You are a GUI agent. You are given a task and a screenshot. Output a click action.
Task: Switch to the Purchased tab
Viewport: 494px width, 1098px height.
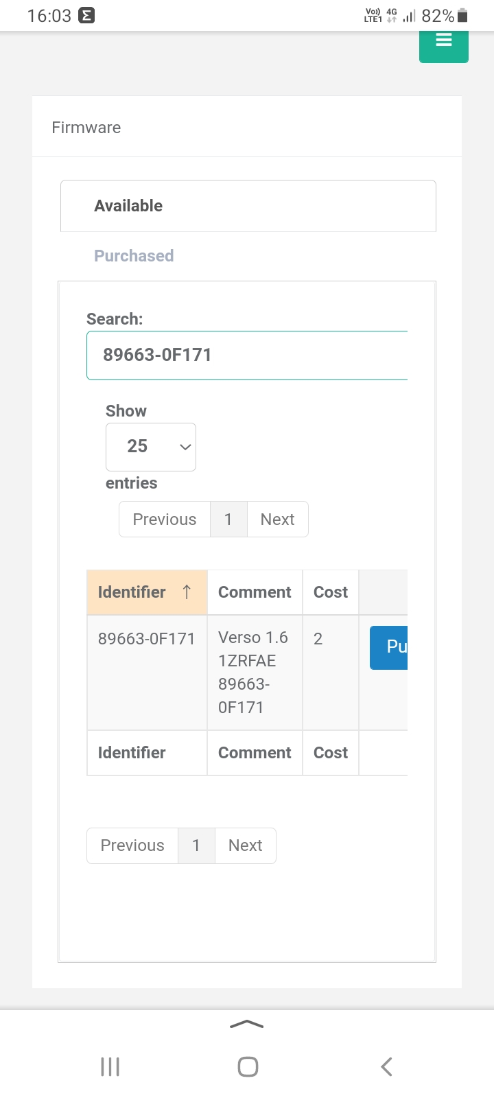(134, 256)
